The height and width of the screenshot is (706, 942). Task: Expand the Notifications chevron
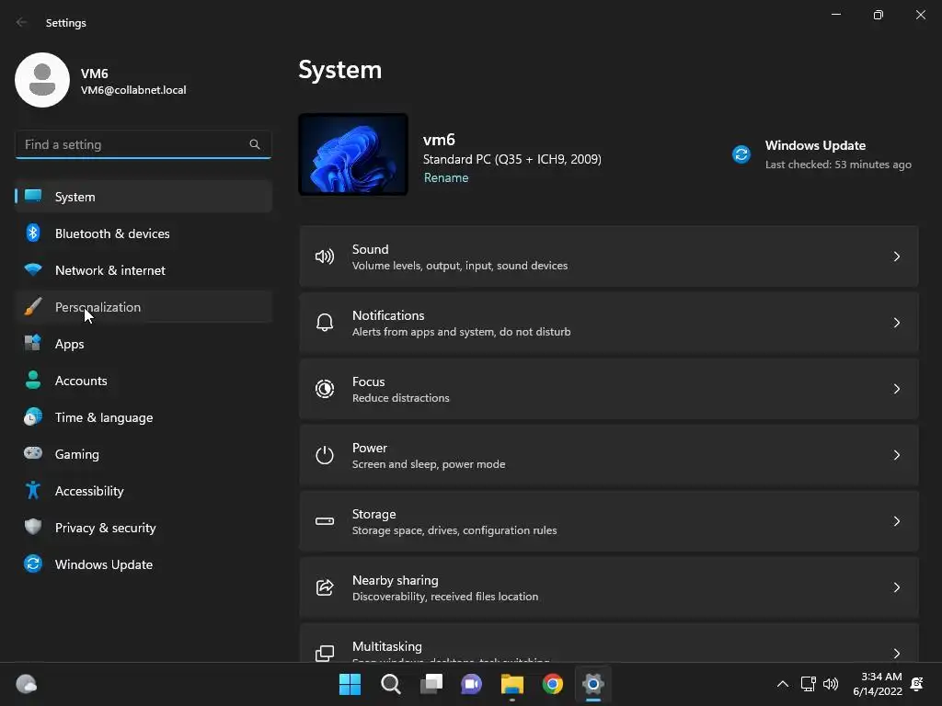coord(896,323)
